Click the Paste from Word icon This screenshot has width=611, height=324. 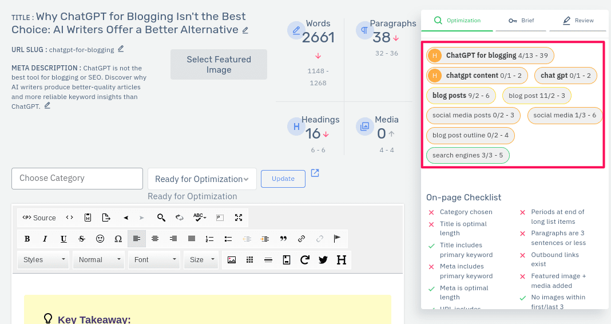[88, 218]
